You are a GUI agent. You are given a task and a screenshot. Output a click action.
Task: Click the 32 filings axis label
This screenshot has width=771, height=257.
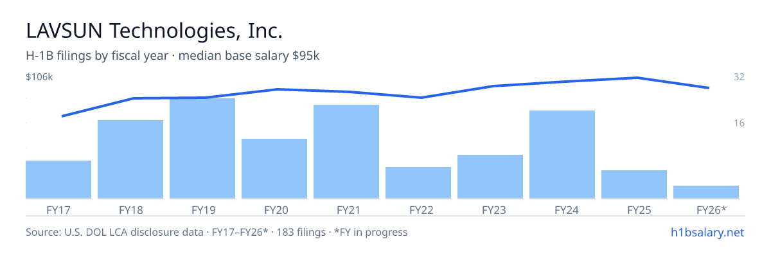tap(739, 77)
